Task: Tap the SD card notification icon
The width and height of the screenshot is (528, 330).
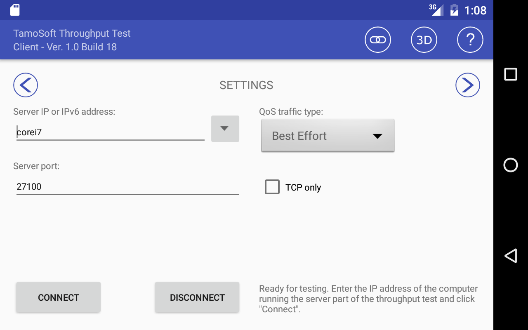Action: point(15,10)
